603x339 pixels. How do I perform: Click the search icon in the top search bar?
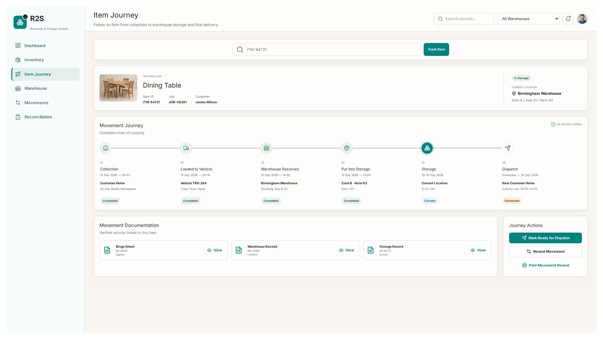440,19
